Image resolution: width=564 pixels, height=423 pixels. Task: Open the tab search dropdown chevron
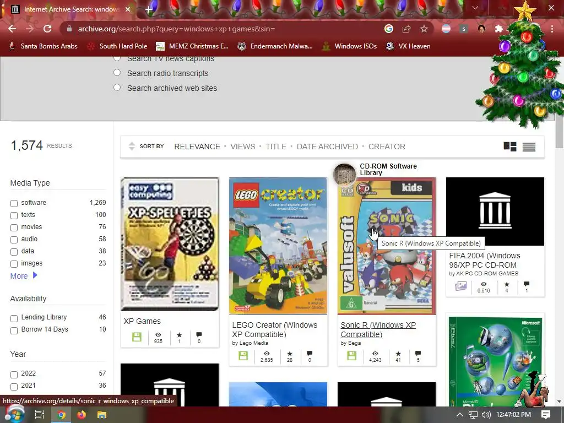click(x=475, y=8)
